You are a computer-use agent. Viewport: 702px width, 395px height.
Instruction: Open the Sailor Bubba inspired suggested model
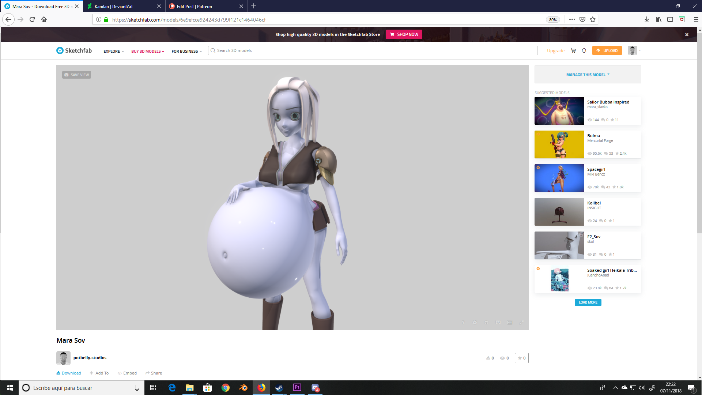click(x=588, y=111)
